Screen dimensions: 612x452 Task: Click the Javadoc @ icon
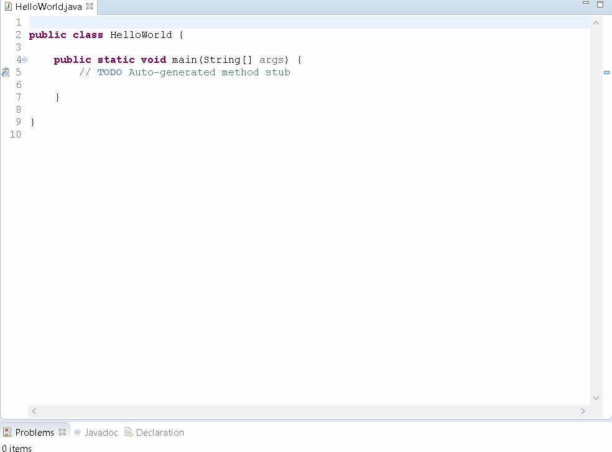pyautogui.click(x=76, y=432)
